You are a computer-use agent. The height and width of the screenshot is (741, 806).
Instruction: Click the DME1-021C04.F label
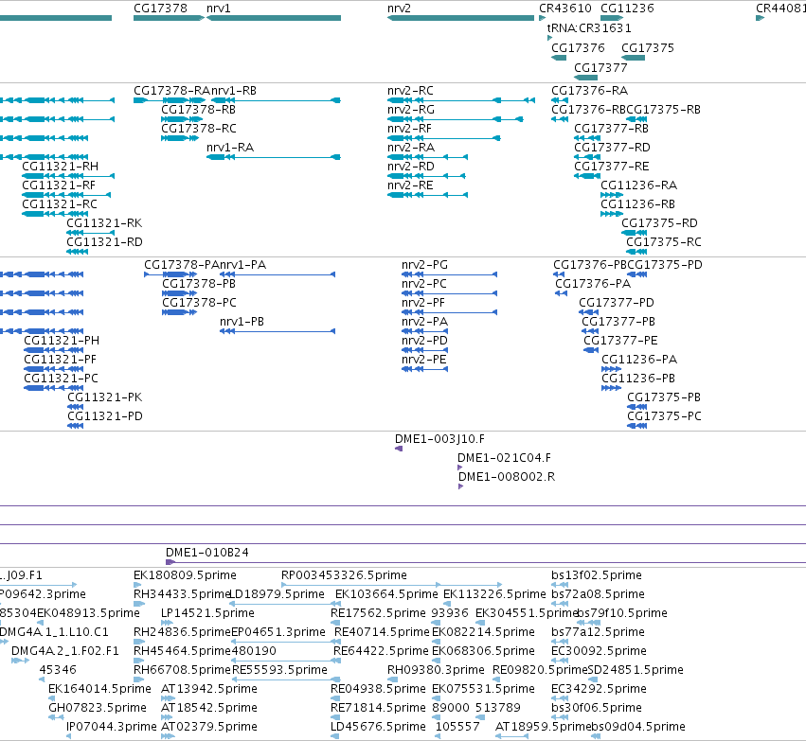[x=504, y=457]
